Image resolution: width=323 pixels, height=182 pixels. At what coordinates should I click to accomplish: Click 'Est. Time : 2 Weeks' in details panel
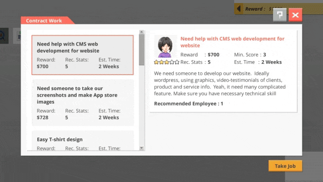tap(258, 62)
